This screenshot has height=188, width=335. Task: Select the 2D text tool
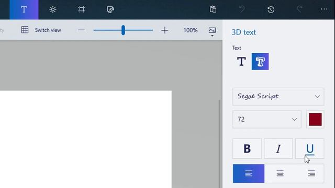click(241, 62)
